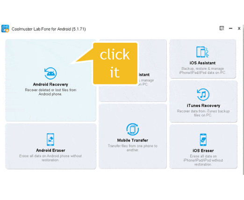The width and height of the screenshot is (244, 200).
Task: Click 'Recover deleted or lost files' description
Action: click(x=50, y=92)
